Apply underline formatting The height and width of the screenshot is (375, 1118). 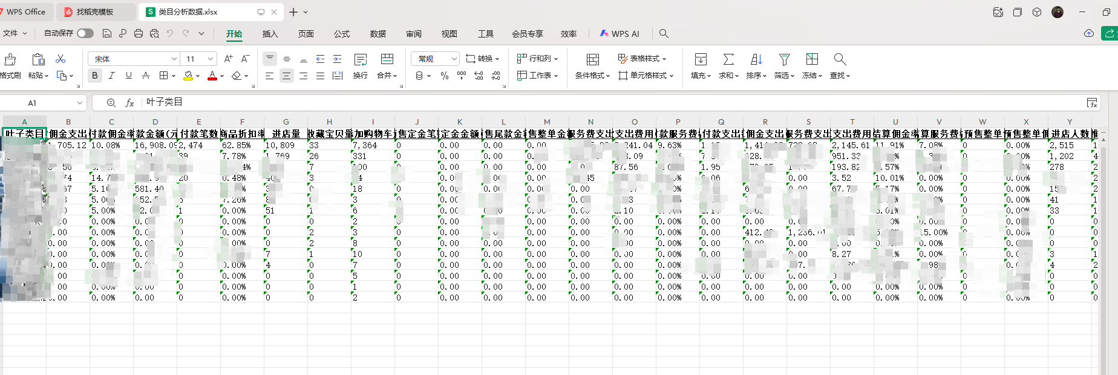pyautogui.click(x=128, y=76)
